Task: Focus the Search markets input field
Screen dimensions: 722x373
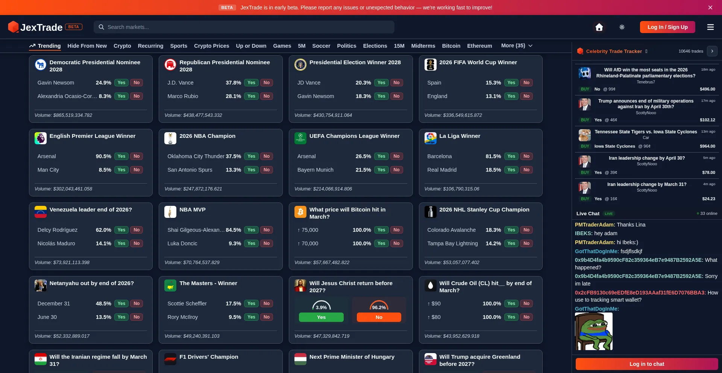Action: tap(244, 27)
